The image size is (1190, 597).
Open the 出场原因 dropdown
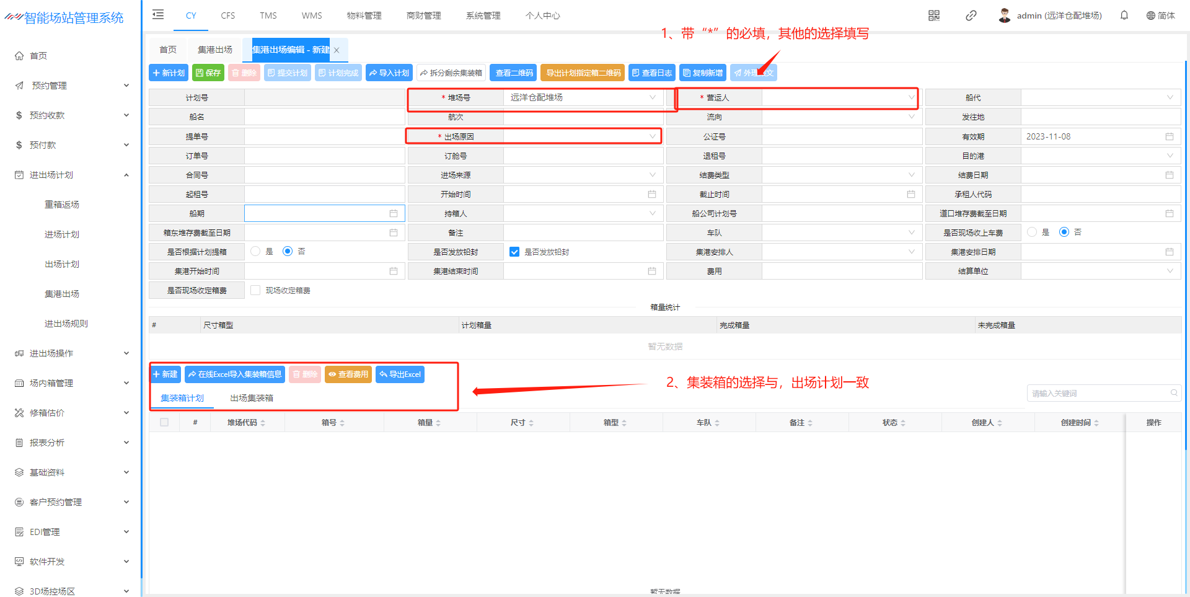pos(581,136)
